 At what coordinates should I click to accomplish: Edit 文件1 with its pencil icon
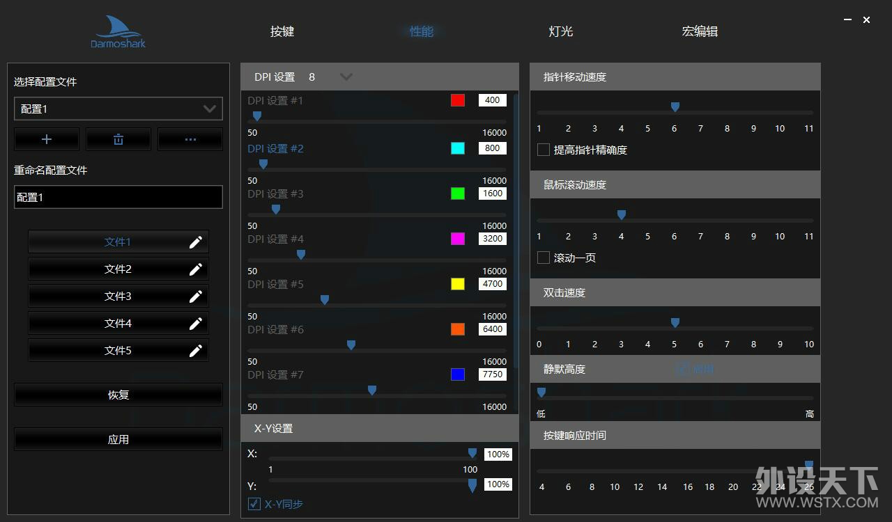click(196, 242)
